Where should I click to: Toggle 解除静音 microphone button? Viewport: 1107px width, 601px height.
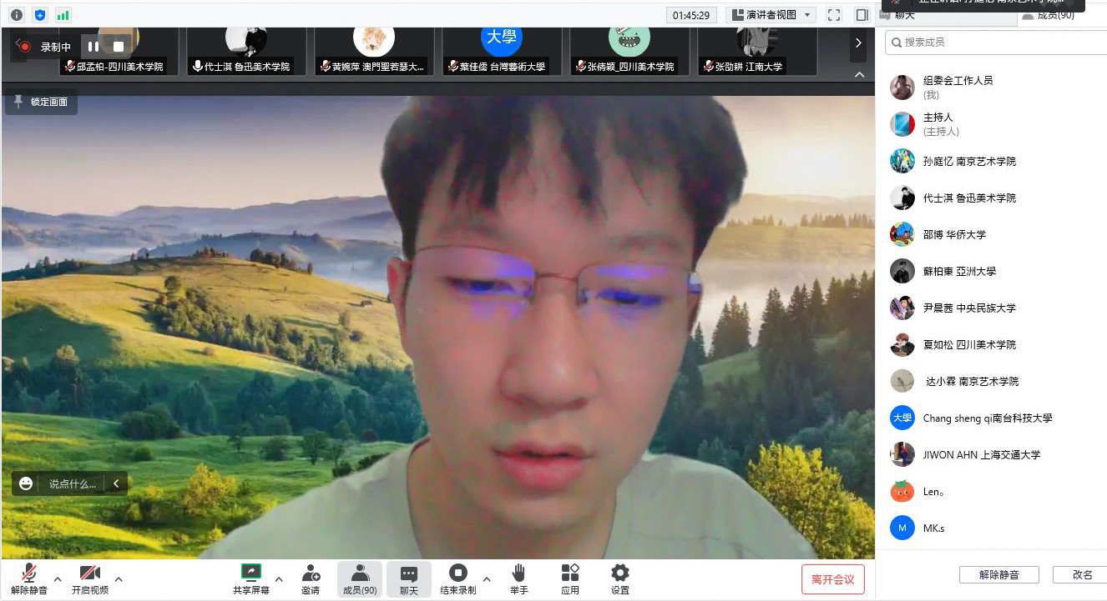point(29,579)
